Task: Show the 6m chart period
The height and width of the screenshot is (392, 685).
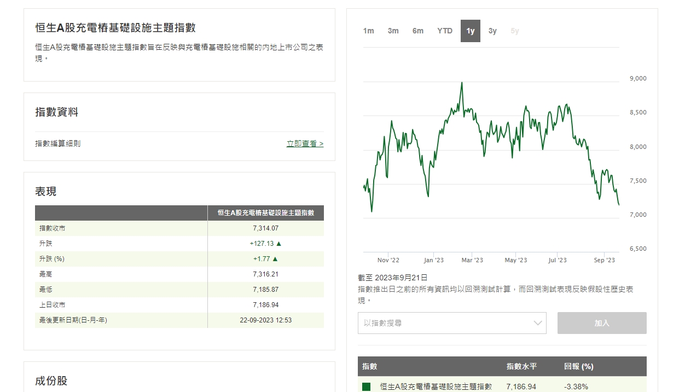Action: click(417, 31)
